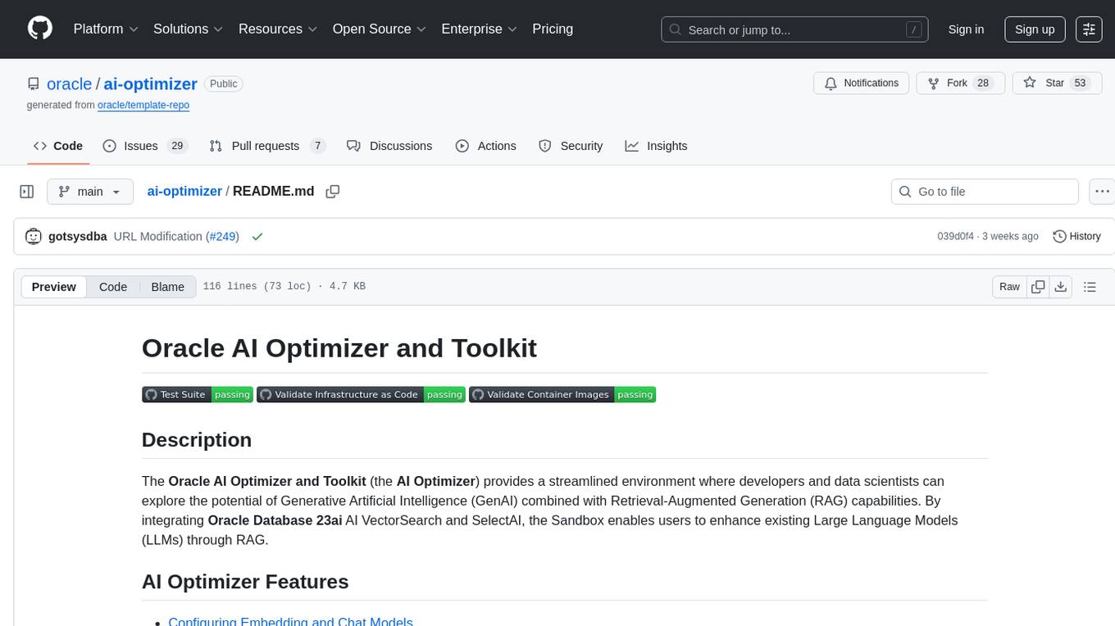Focus the Search or jump to field
This screenshot has width=1115, height=626.
click(795, 29)
